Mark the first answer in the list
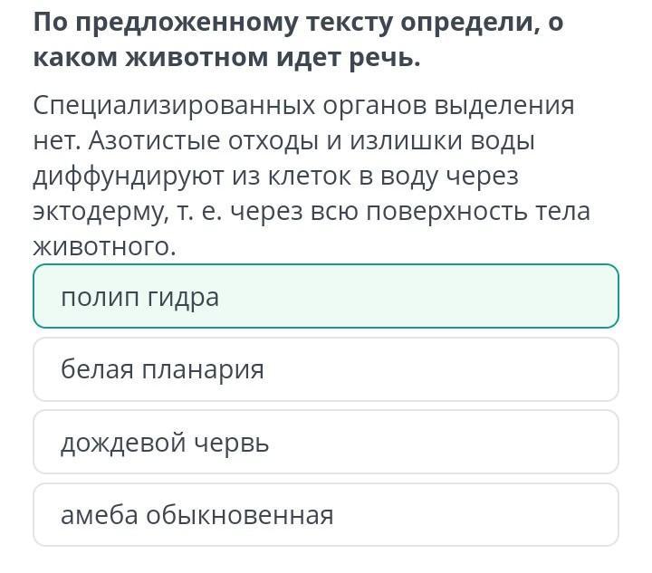652x573 pixels. click(325, 297)
